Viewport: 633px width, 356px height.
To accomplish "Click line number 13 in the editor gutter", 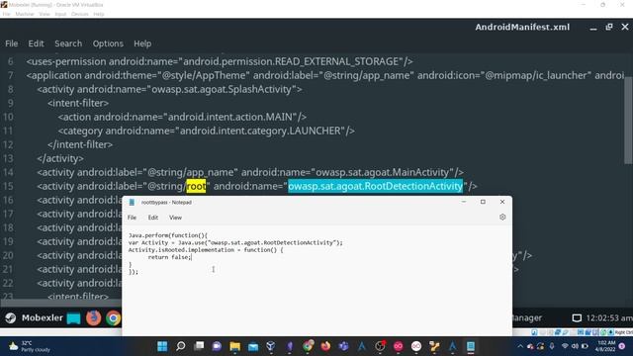I will [x=8, y=158].
